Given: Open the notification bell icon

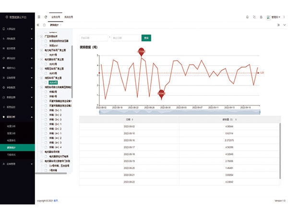Looking at the screenshot, I should (x=247, y=17).
